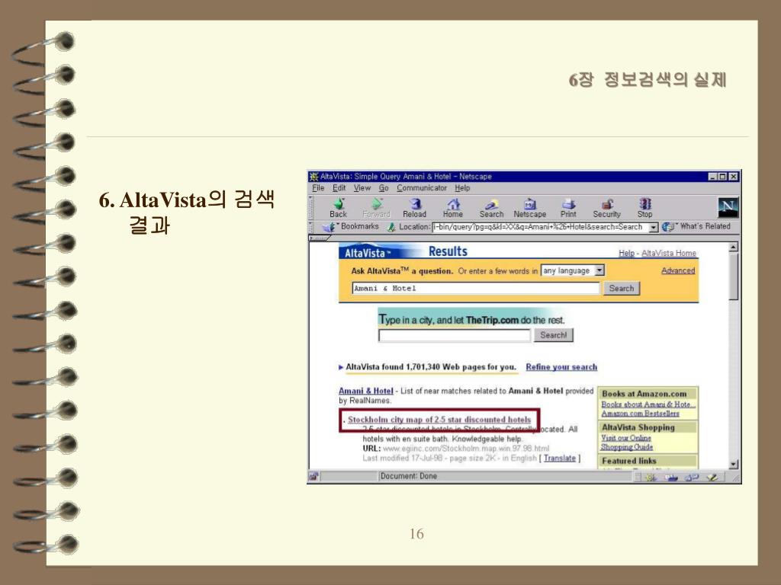Click Refine your search link
The height and width of the screenshot is (585, 781).
pyautogui.click(x=561, y=367)
